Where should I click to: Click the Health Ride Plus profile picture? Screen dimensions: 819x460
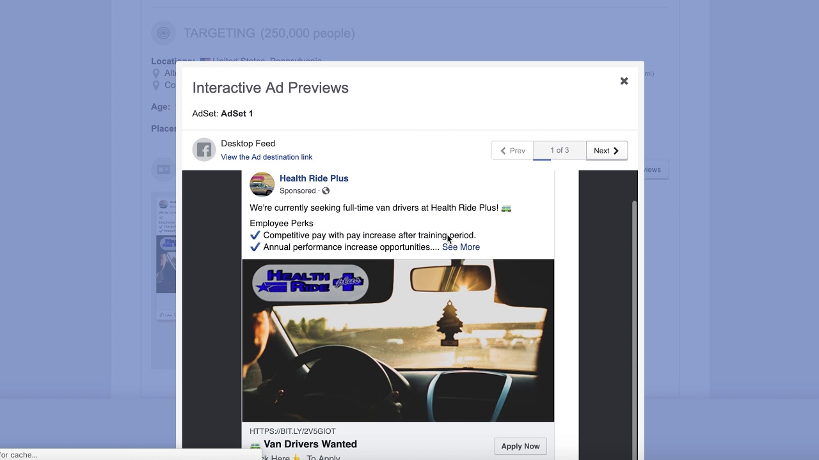(x=262, y=185)
